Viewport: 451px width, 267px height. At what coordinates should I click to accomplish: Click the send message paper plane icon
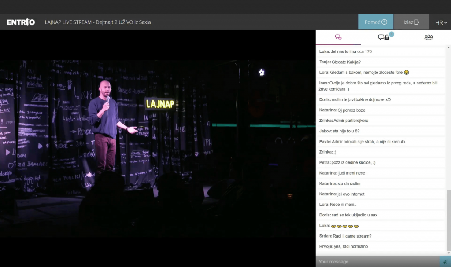[445, 262]
